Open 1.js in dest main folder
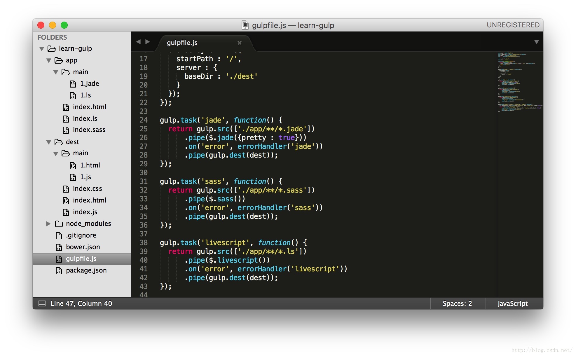 pyautogui.click(x=86, y=177)
